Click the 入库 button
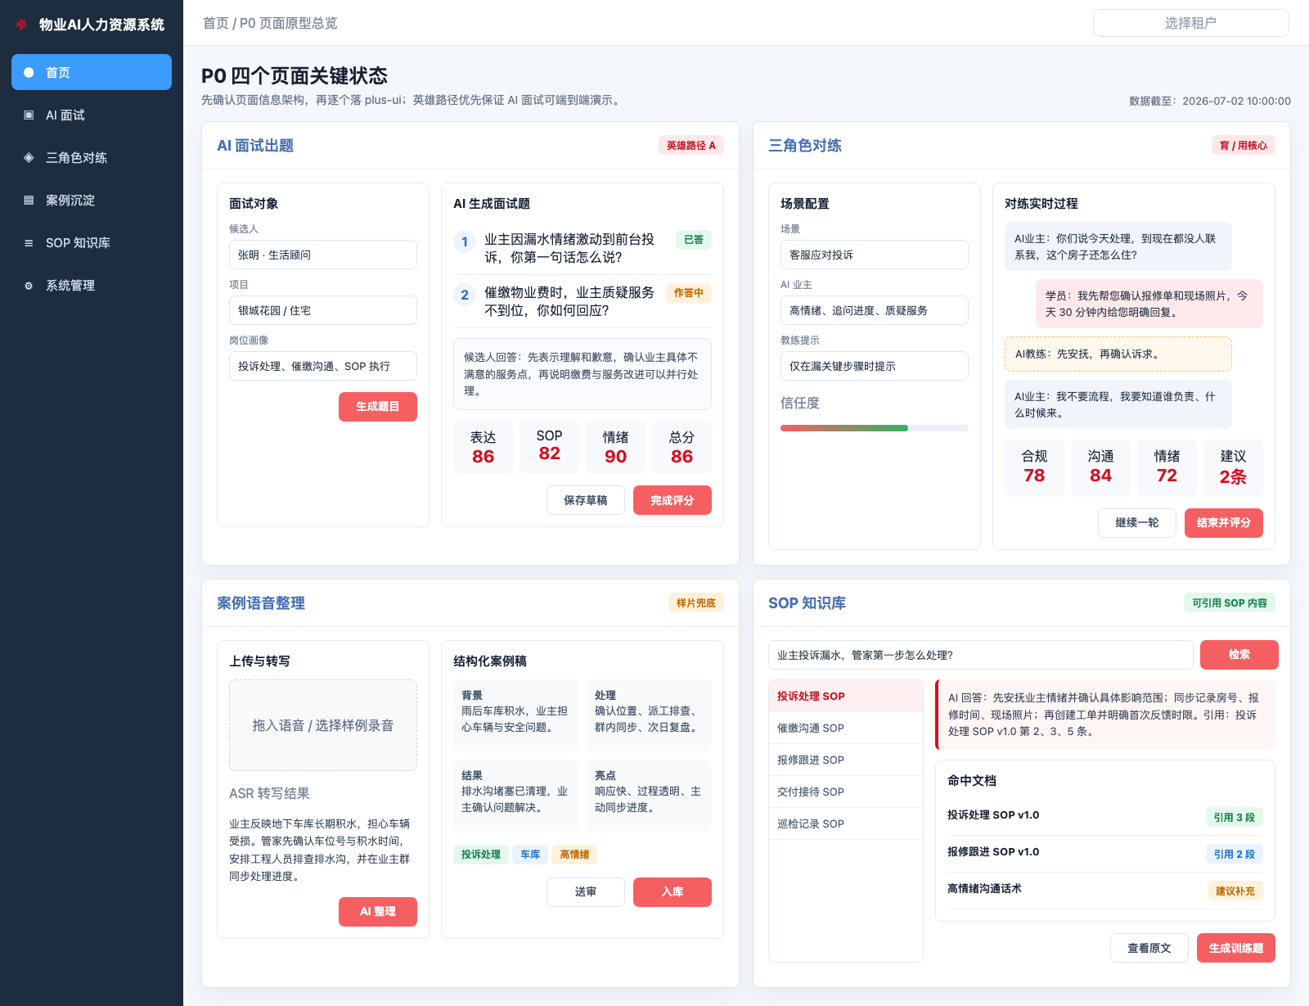Screen dimensions: 1309x1006 [x=672, y=892]
